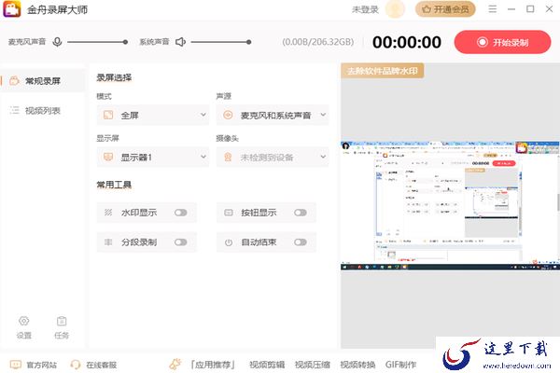Click the disk usage text (0.00B/206.32GB)
The width and height of the screenshot is (560, 373).
[318, 42]
